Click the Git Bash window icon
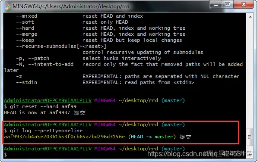Screen dimensions: 257x162 click(7, 6)
